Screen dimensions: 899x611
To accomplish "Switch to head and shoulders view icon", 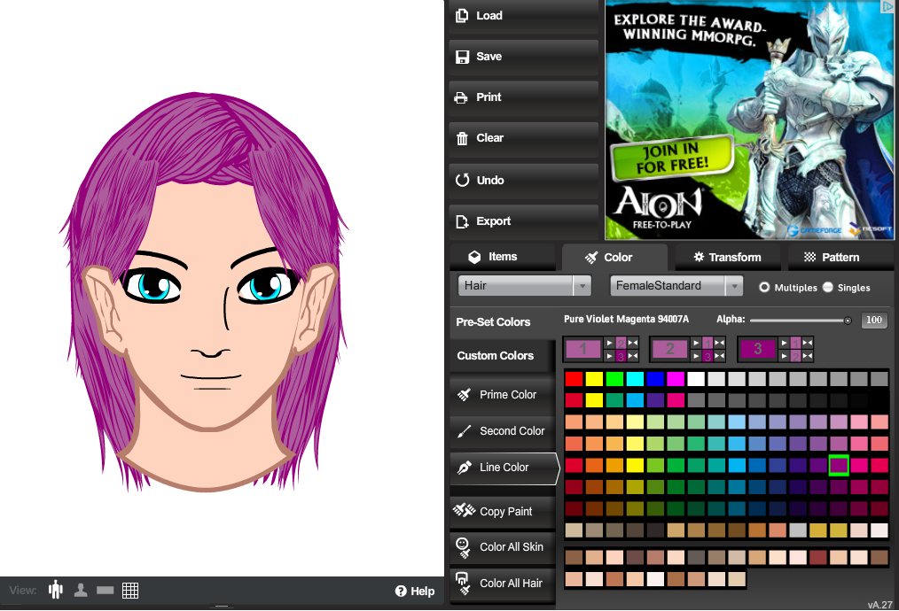I will click(x=81, y=590).
